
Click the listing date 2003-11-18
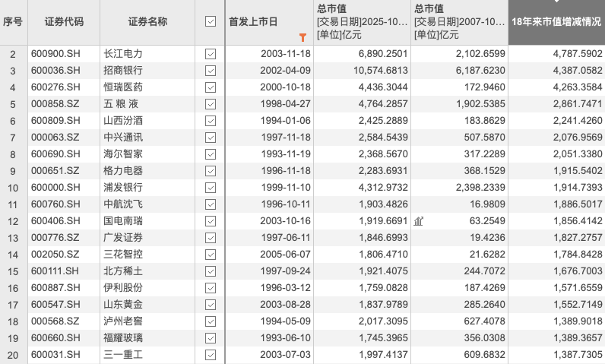coord(286,54)
